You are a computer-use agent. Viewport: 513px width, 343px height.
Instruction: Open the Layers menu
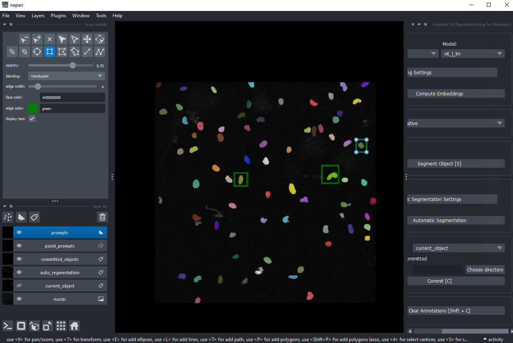38,16
